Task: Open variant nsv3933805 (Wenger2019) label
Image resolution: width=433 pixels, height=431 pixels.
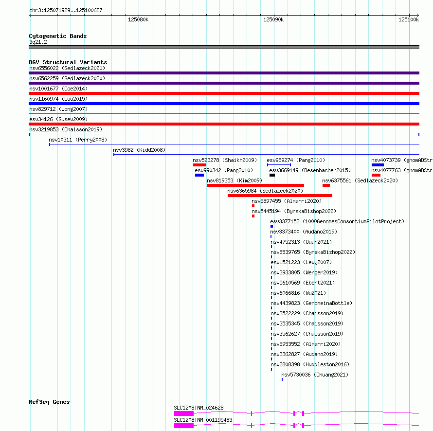Action: pos(304,272)
